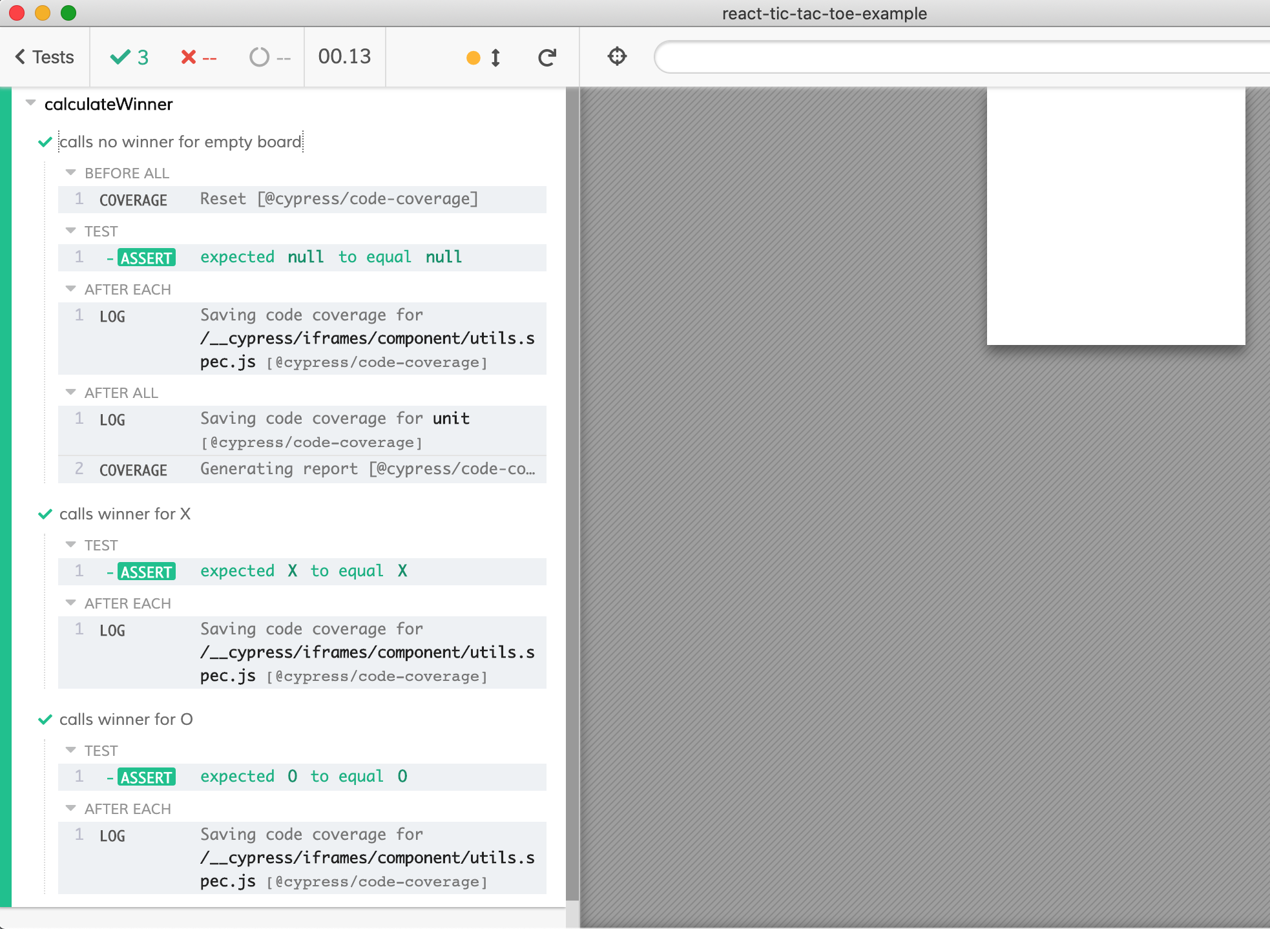Screen dimensions: 1270x929
Task: Click the passed tests count checkmark
Action: coord(120,57)
